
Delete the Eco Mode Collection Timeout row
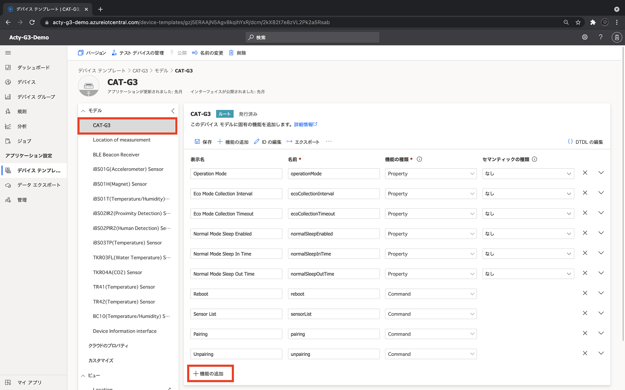[x=585, y=213]
